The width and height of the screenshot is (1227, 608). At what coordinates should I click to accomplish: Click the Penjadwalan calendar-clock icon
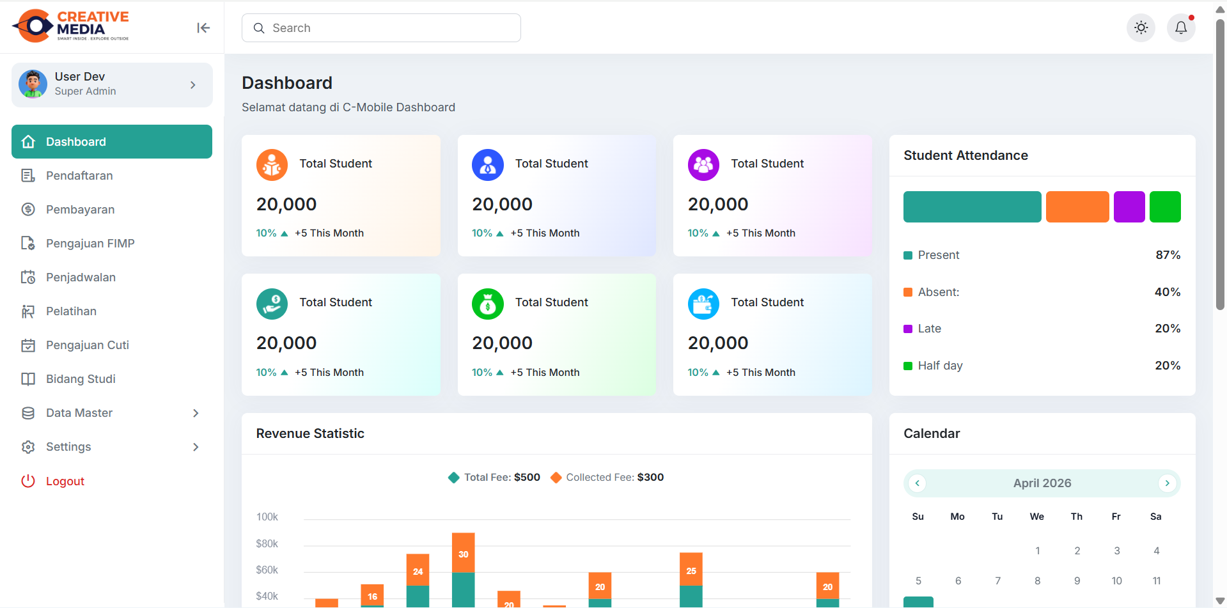(x=28, y=277)
